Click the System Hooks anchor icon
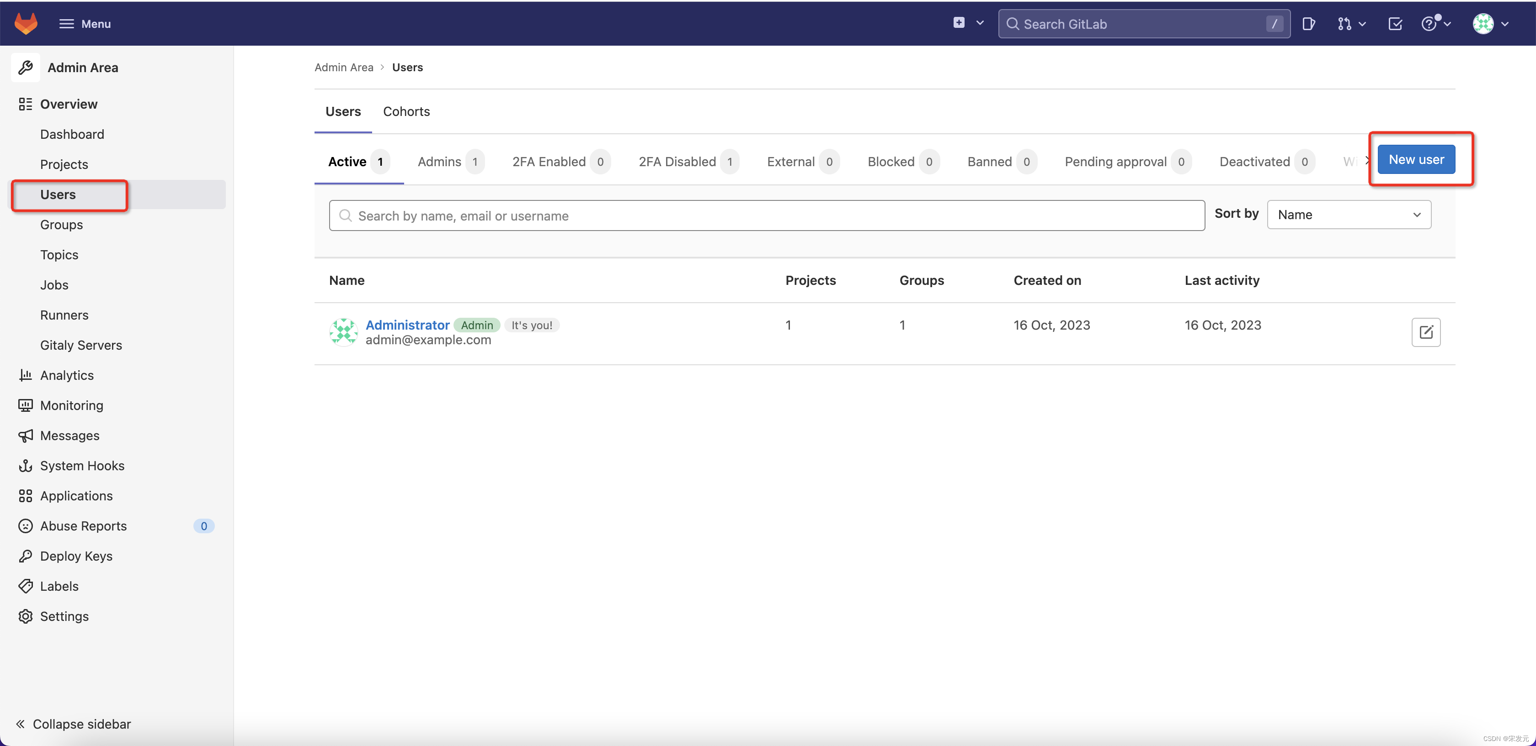The height and width of the screenshot is (746, 1536). click(x=25, y=466)
